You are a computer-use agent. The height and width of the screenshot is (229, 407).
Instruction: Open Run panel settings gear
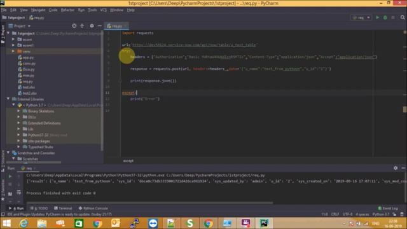coord(396,168)
